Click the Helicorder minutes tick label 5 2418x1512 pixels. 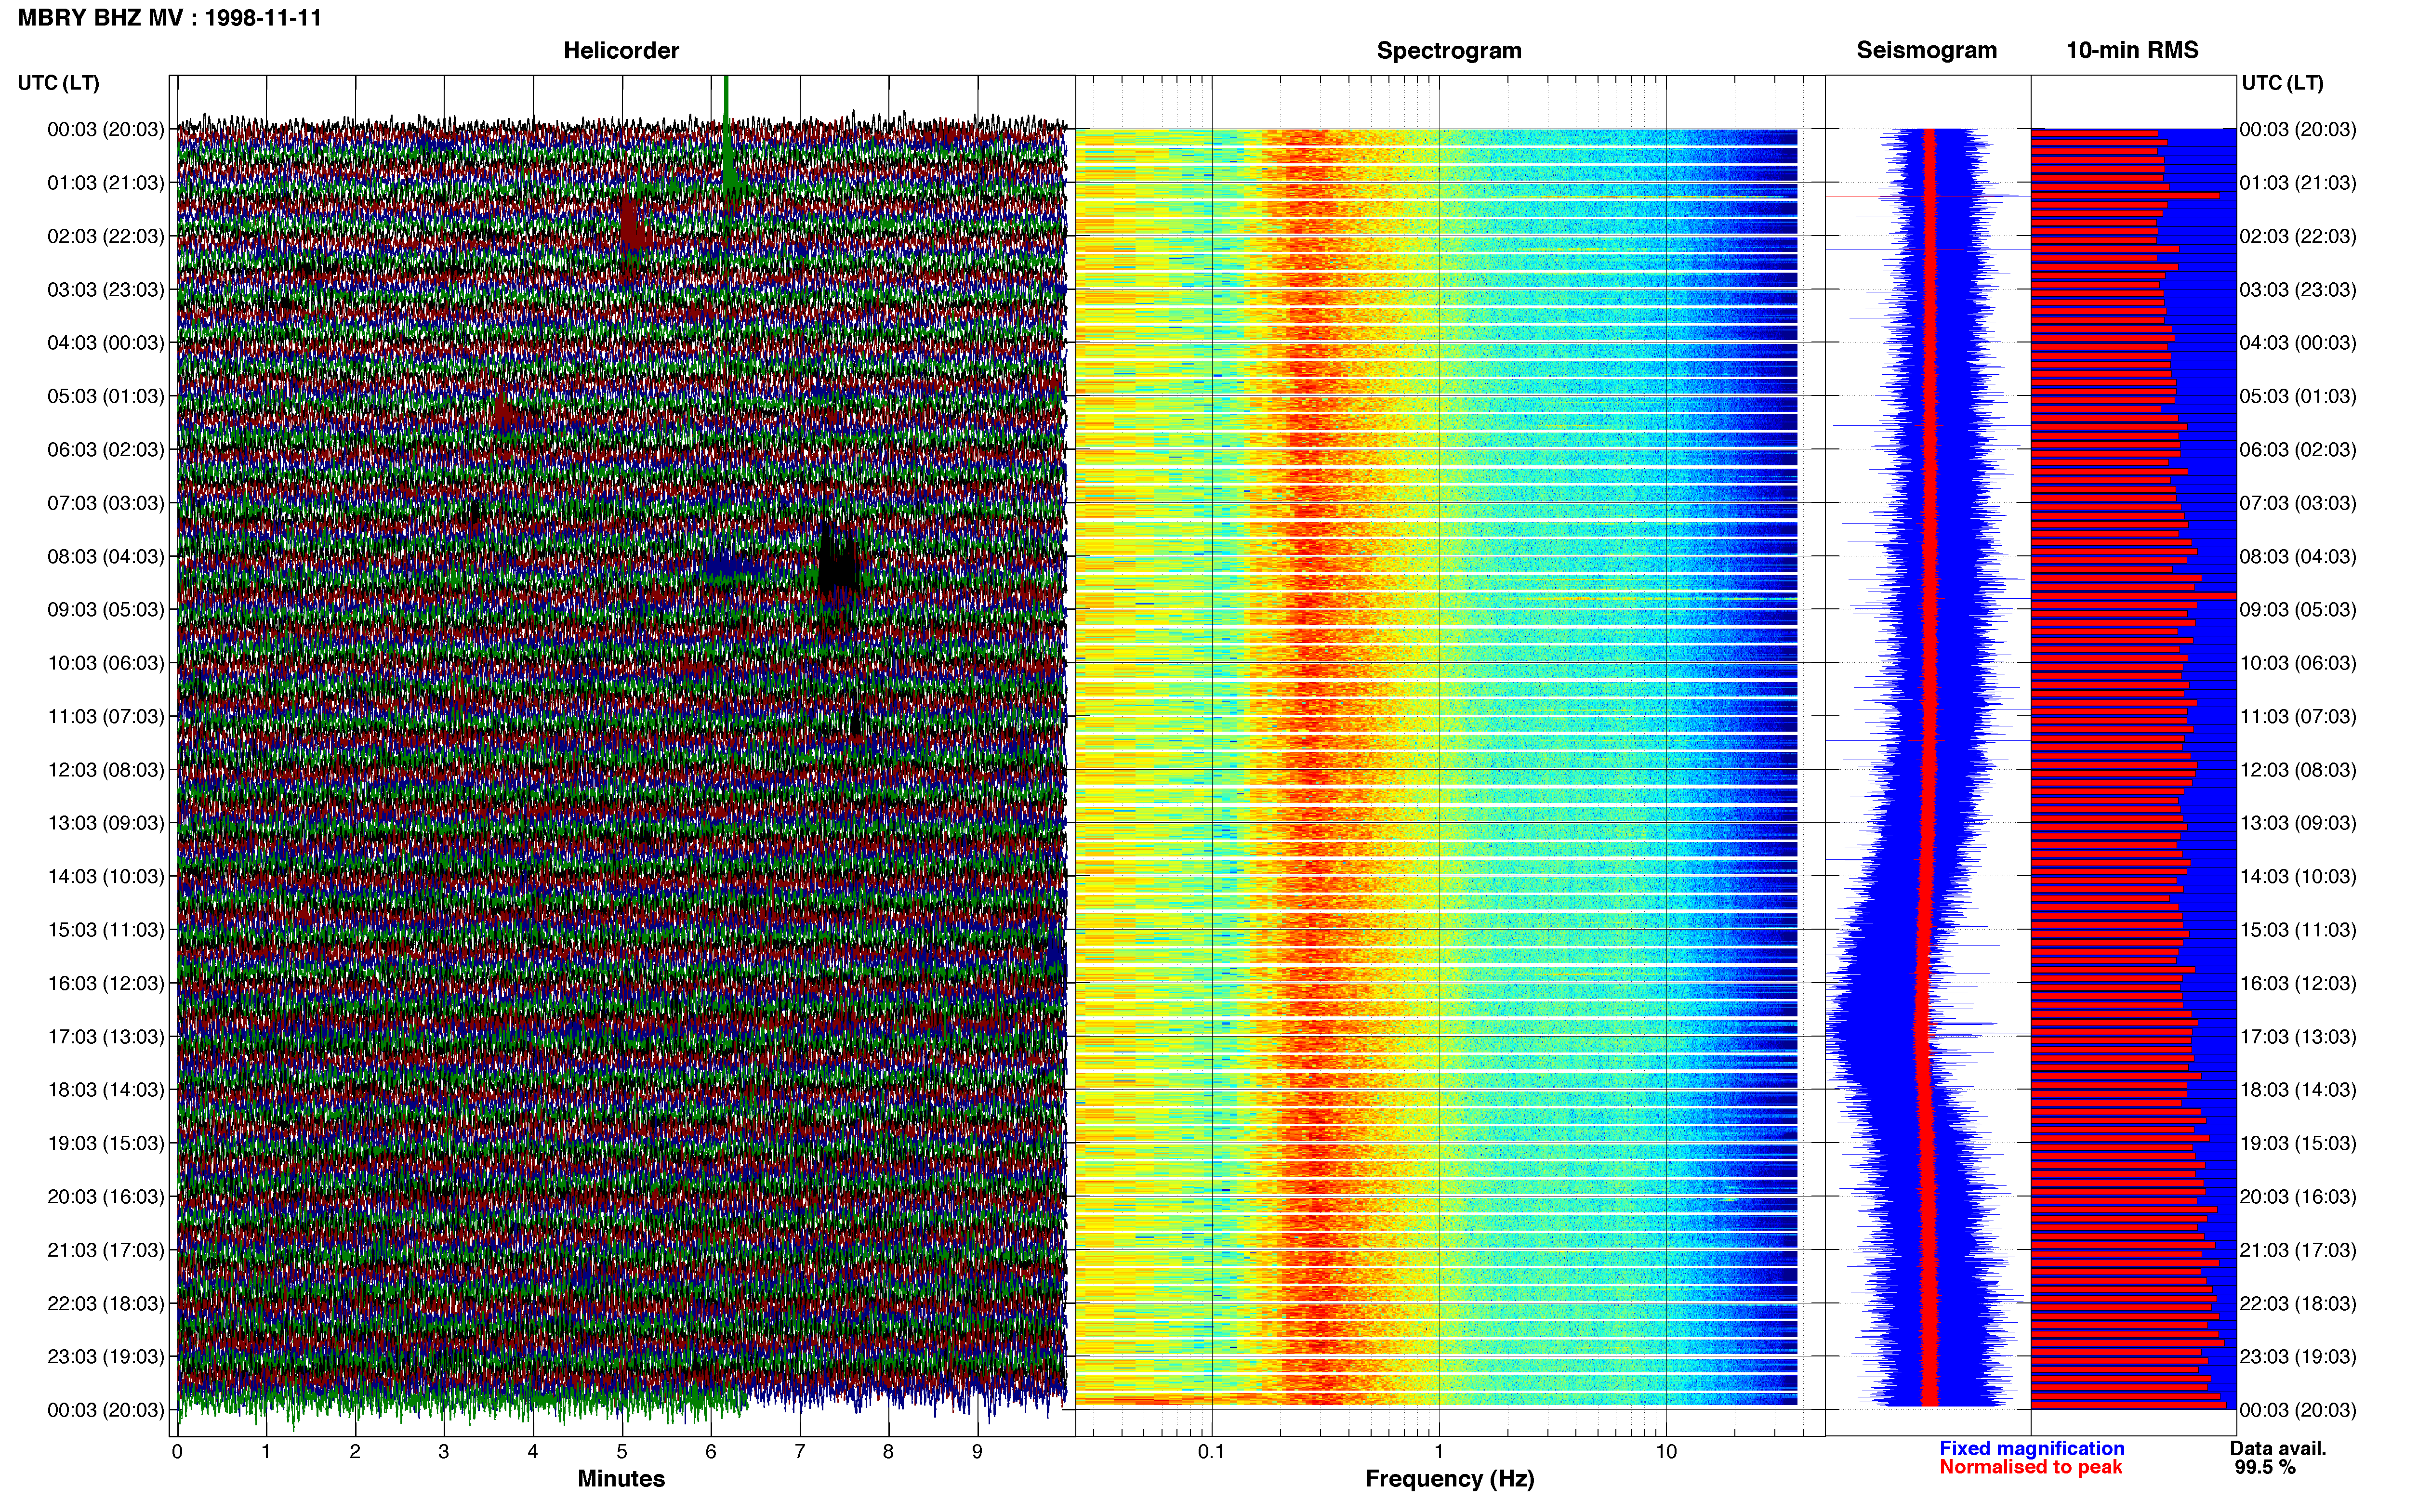(622, 1452)
